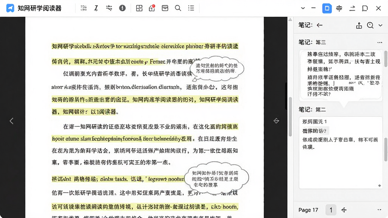Image resolution: width=388 pixels, height=218 pixels.
Task: Toggle the blue highlighted square button
Action: pyautogui.click(x=327, y=8)
